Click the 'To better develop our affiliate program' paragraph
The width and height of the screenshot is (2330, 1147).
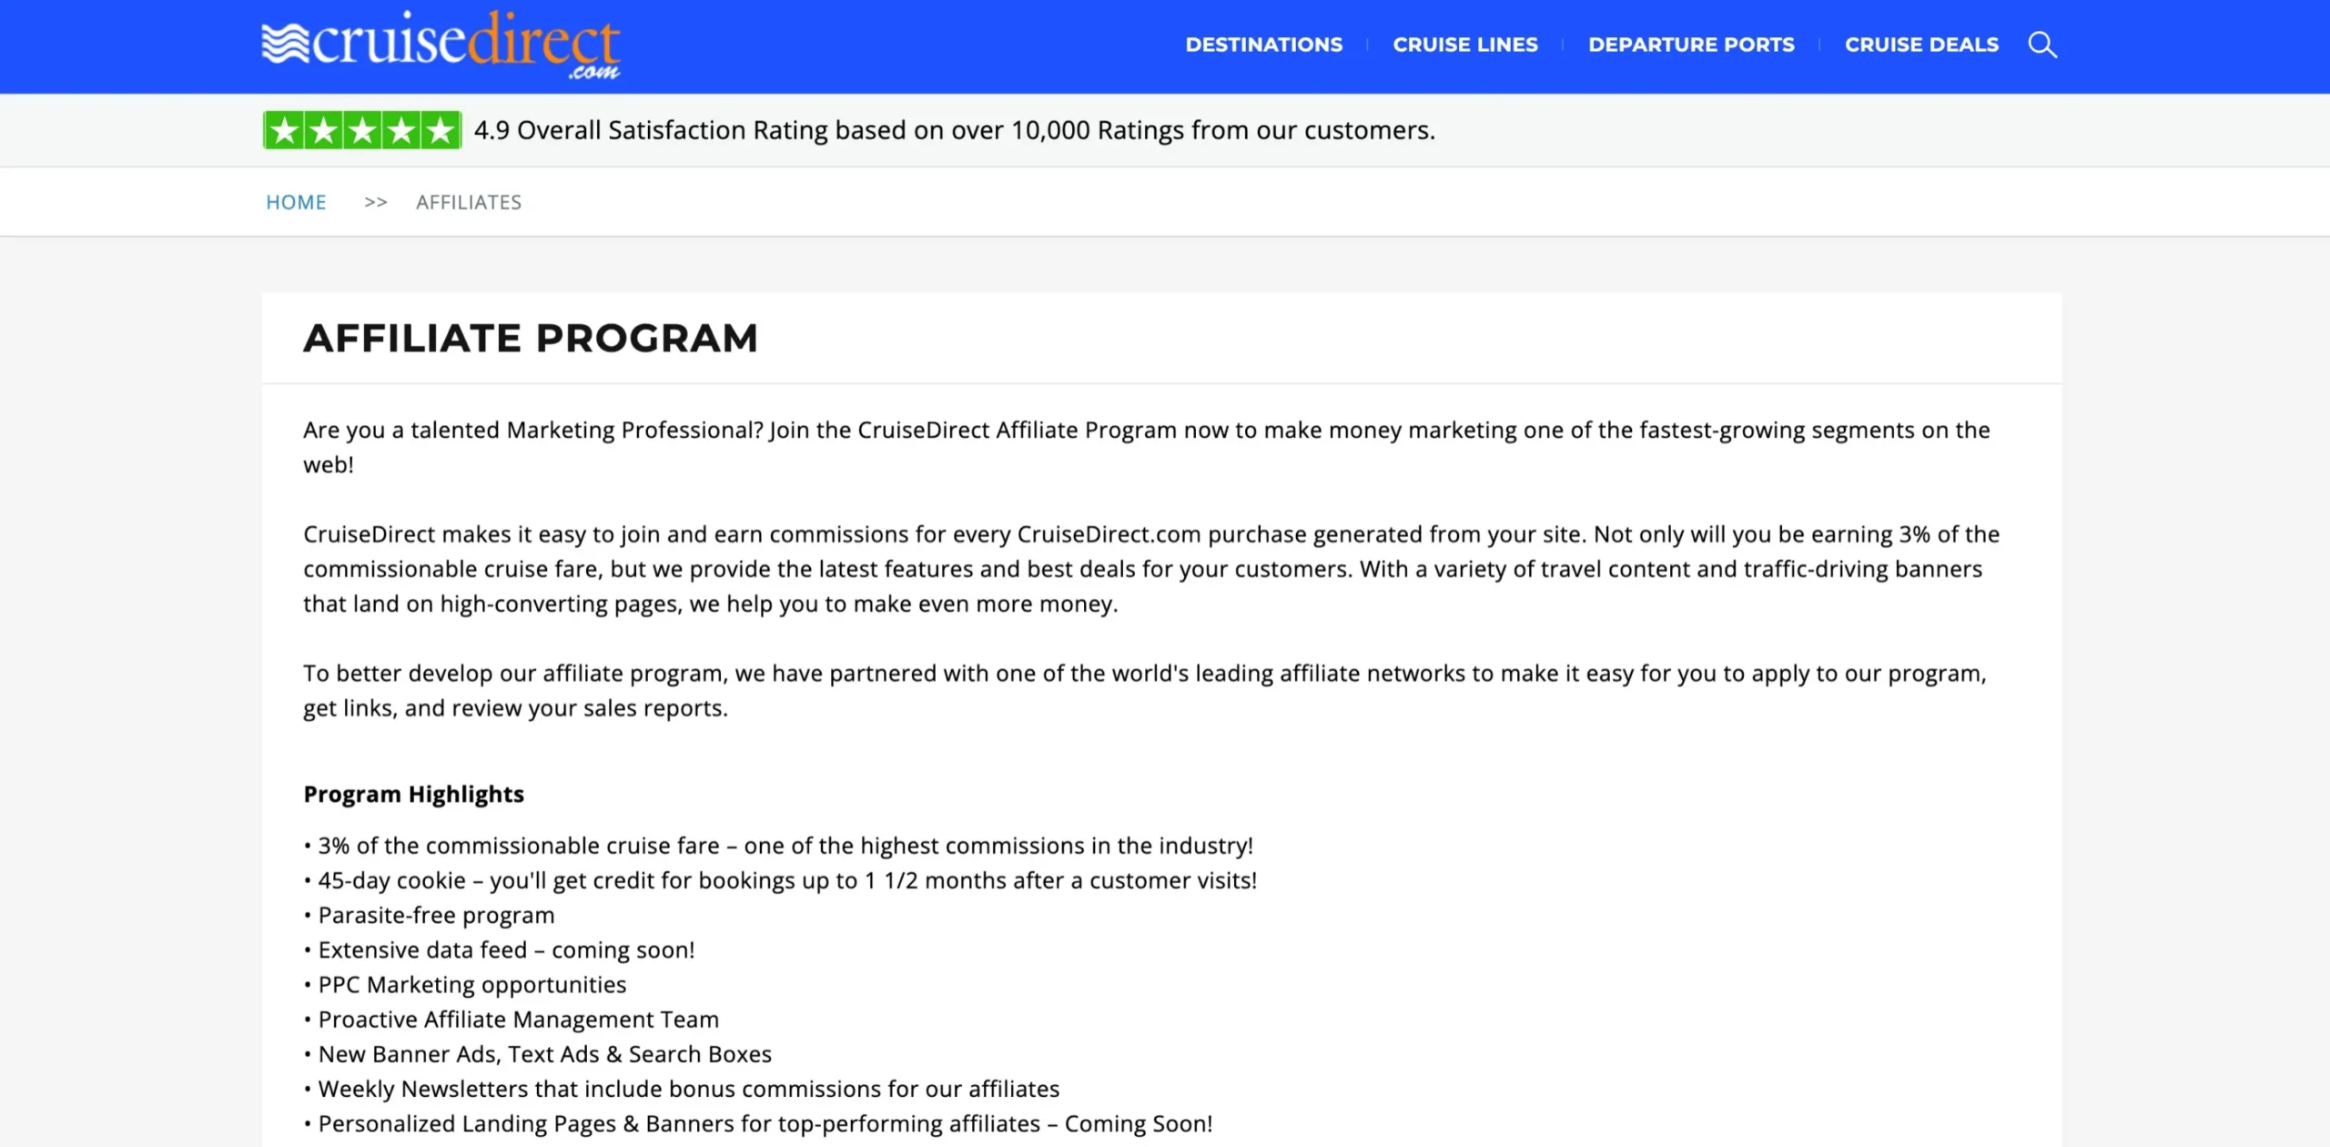coord(1145,691)
